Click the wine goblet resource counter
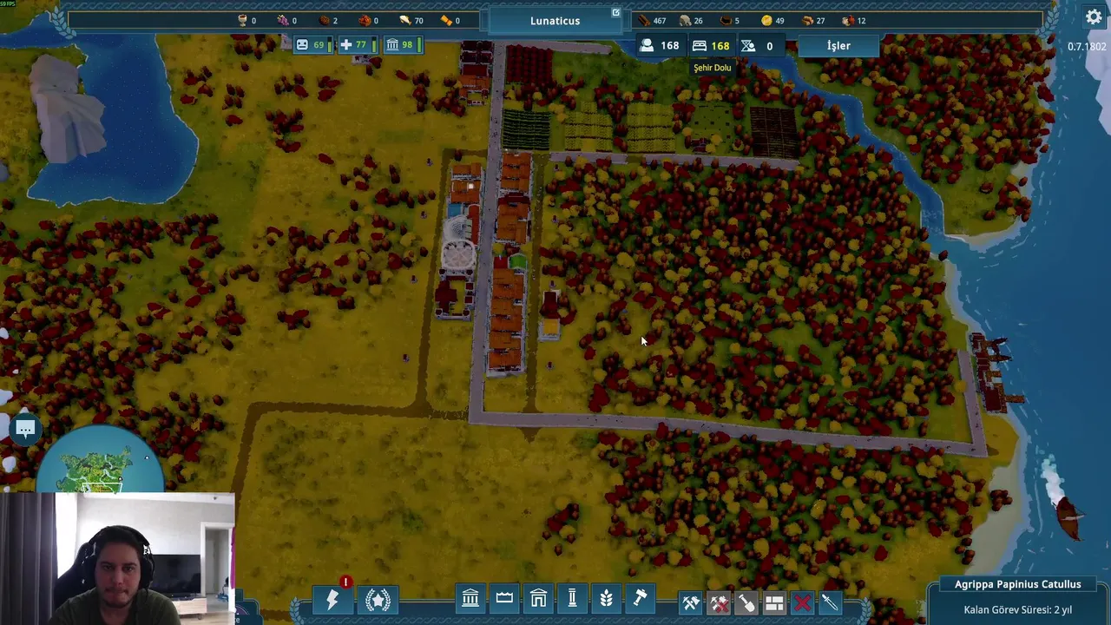 point(247,20)
